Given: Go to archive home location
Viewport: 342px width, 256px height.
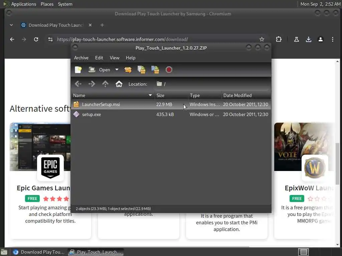Looking at the screenshot, I should pyautogui.click(x=119, y=84).
